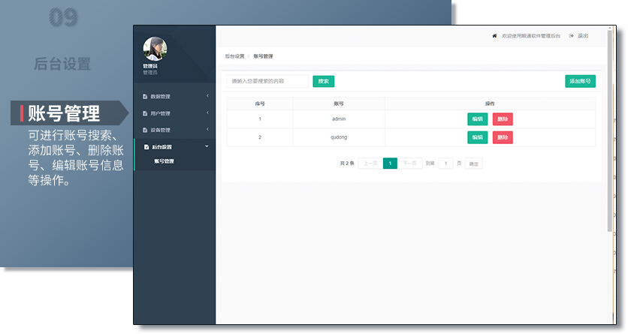Click the 数据管理 file icon in sidebar
Image resolution: width=628 pixels, height=334 pixels.
(x=145, y=97)
